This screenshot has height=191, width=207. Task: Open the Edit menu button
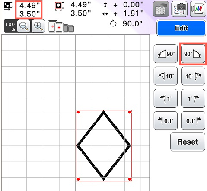[182, 28]
